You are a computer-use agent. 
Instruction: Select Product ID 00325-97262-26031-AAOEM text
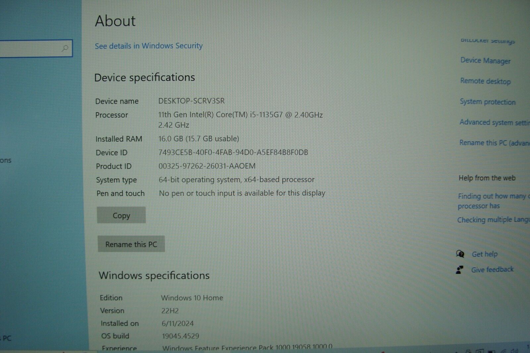click(x=207, y=166)
